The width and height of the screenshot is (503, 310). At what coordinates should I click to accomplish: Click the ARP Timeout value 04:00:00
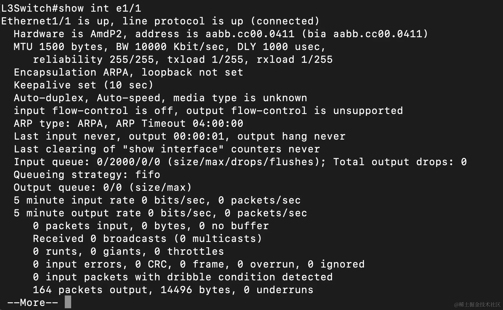tap(218, 124)
